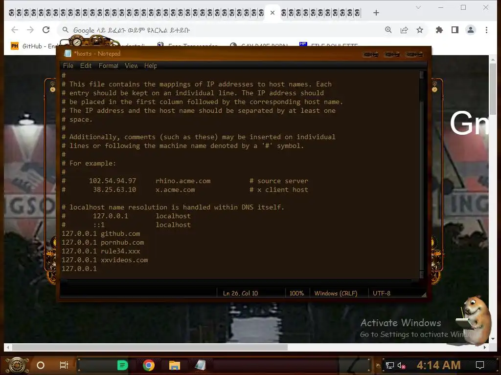Click the 4:14 AM clock
The width and height of the screenshot is (501, 375).
click(438, 365)
